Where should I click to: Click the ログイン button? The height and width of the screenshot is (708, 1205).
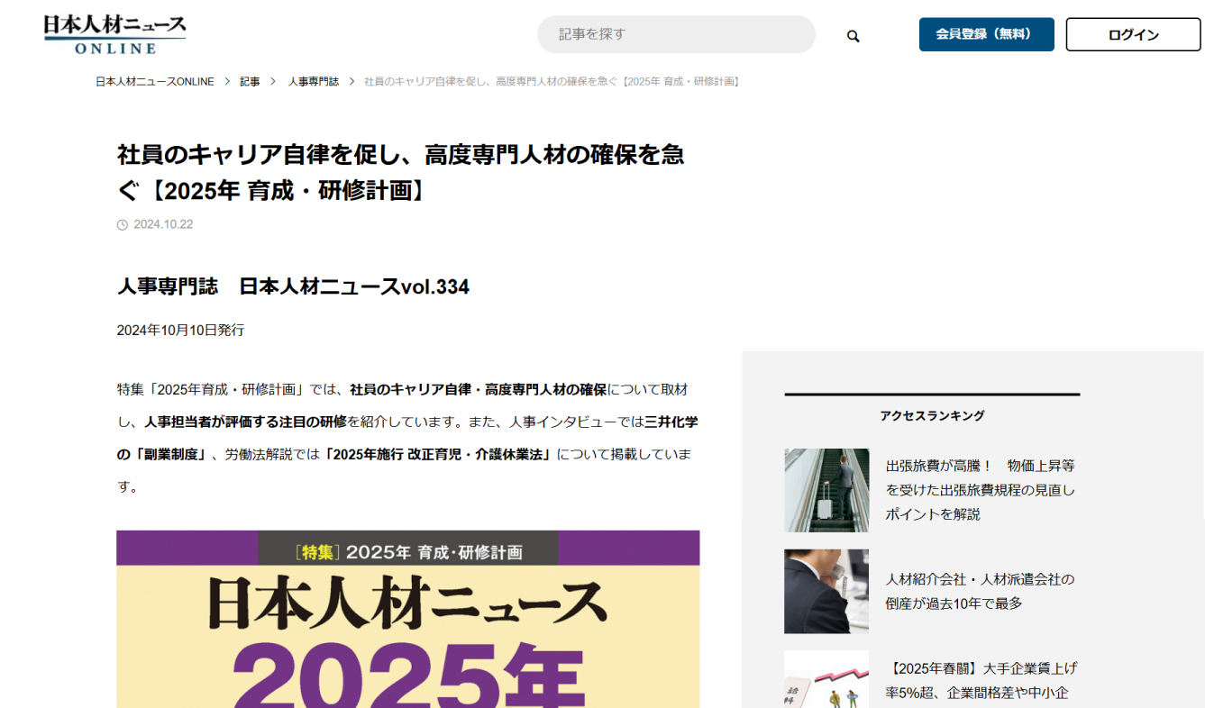pos(1133,35)
